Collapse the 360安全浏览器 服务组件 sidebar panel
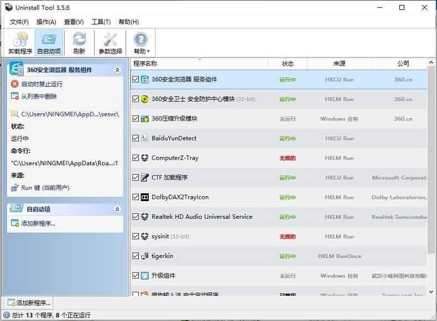 pos(117,70)
